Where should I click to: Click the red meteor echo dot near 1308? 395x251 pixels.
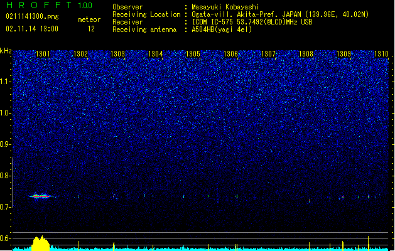pyautogui.click(x=310, y=201)
